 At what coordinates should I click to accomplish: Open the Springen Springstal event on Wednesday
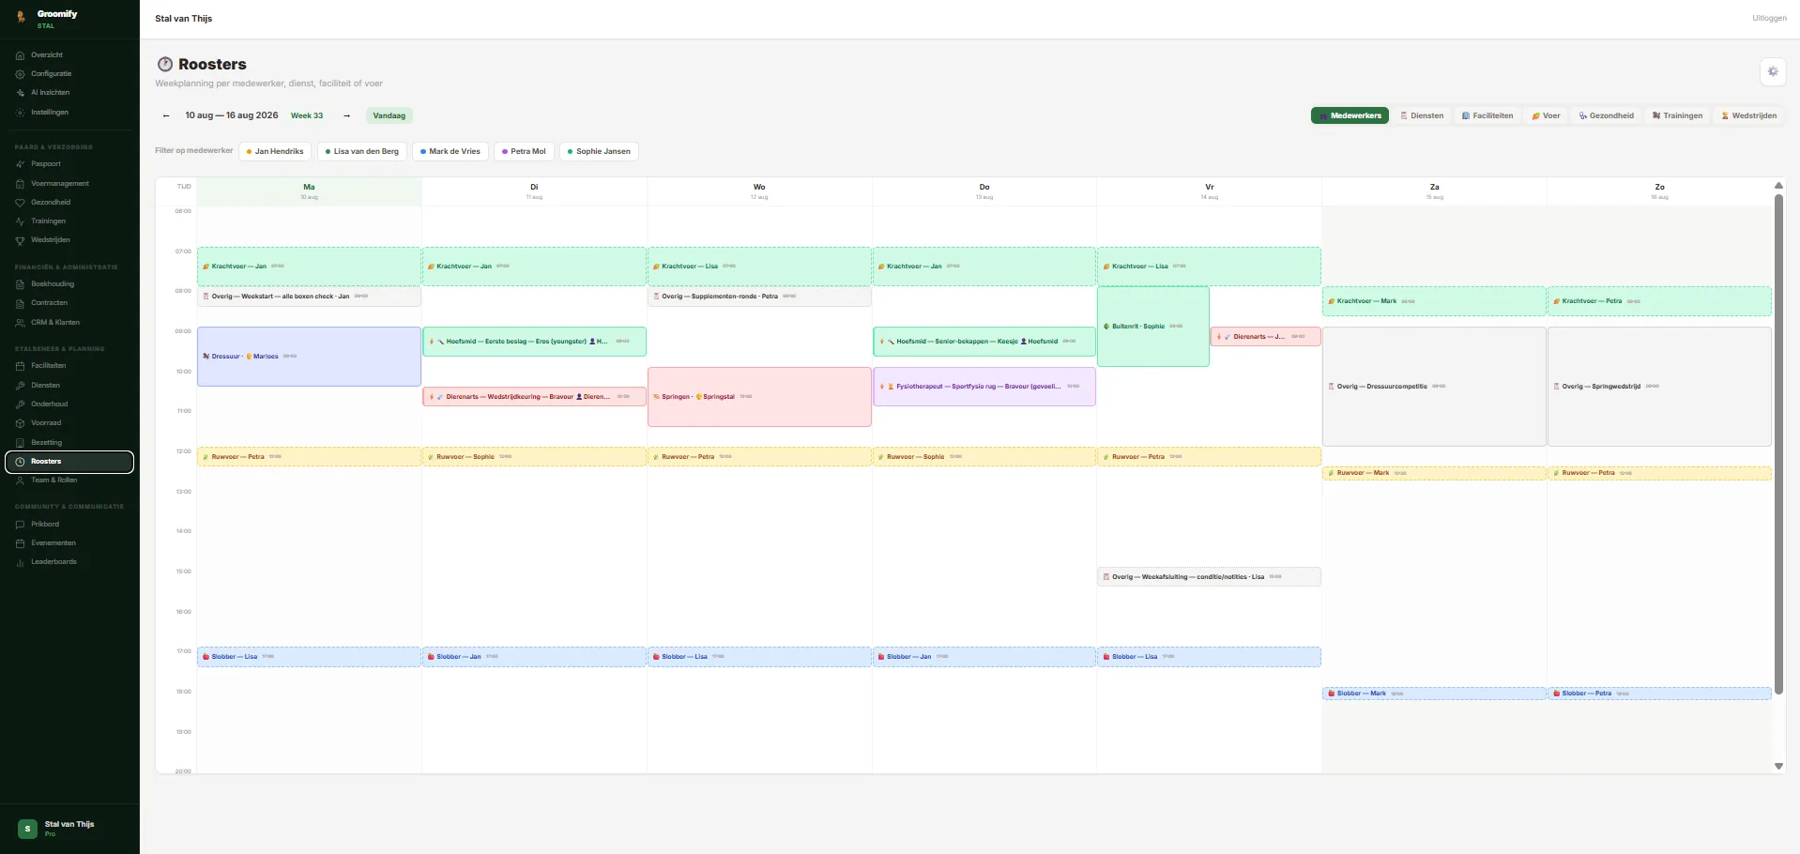(x=759, y=397)
